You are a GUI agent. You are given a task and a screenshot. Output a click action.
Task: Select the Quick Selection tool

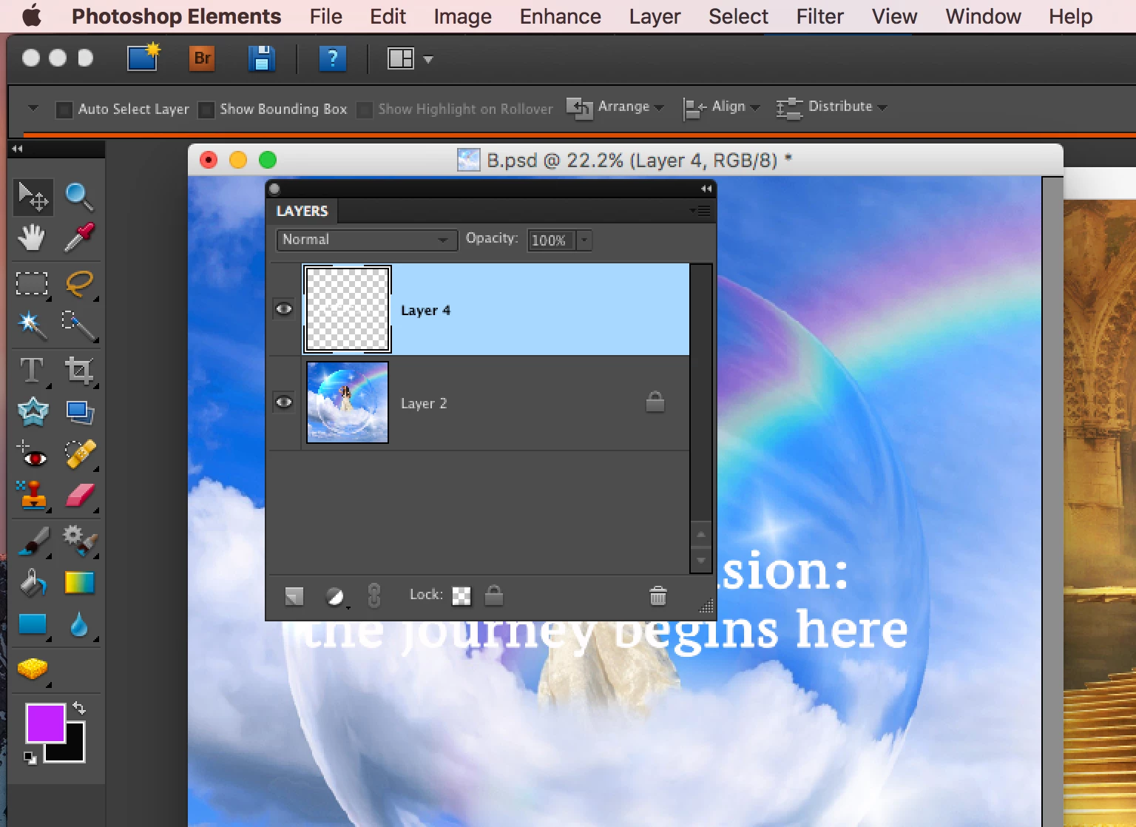(x=79, y=325)
